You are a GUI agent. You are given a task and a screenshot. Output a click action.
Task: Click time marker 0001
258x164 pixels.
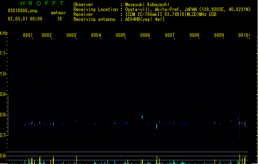[27, 35]
